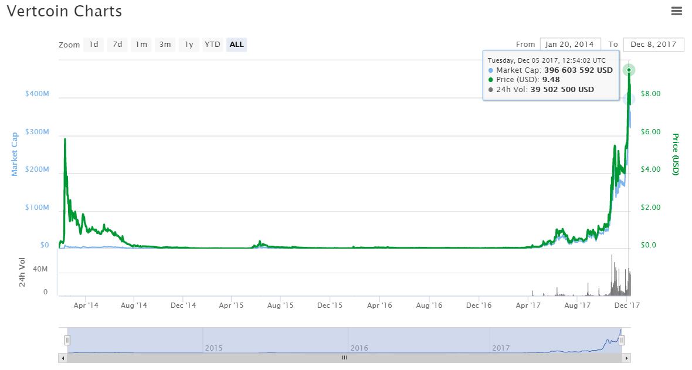The width and height of the screenshot is (692, 370).
Task: Click the $8.00 price axis label
Action: point(650,94)
